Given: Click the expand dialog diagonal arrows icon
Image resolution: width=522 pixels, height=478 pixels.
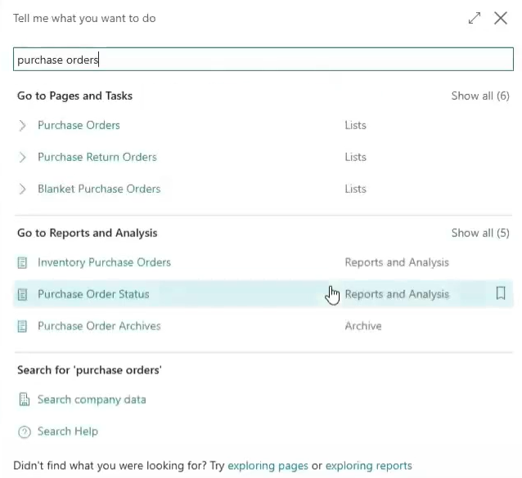Looking at the screenshot, I should [x=474, y=18].
